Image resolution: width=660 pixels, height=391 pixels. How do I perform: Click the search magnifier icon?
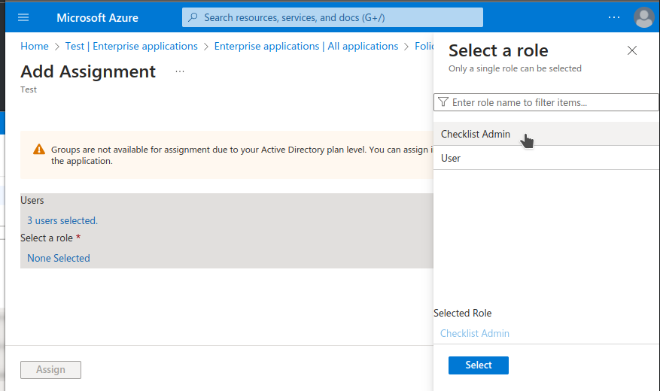click(193, 17)
